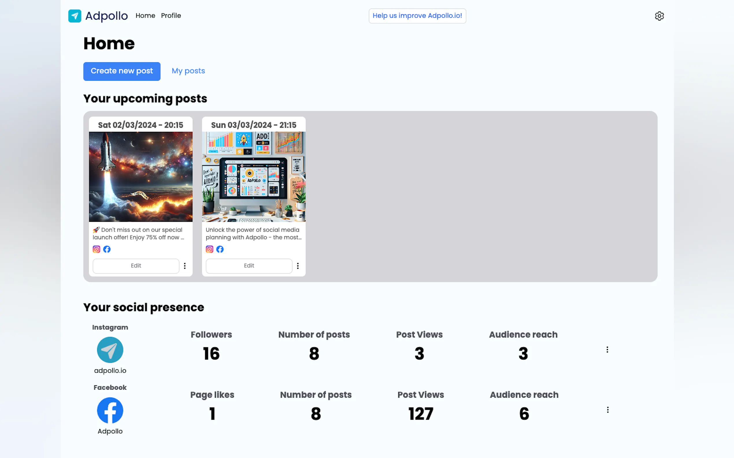
Task: Click Help us improve Adpollo.io! button
Action: click(417, 16)
